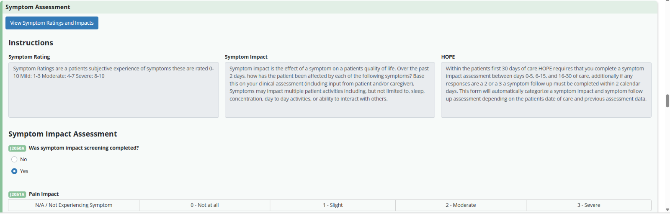Click the Pain Impact label
This screenshot has width=670, height=214.
click(x=44, y=194)
